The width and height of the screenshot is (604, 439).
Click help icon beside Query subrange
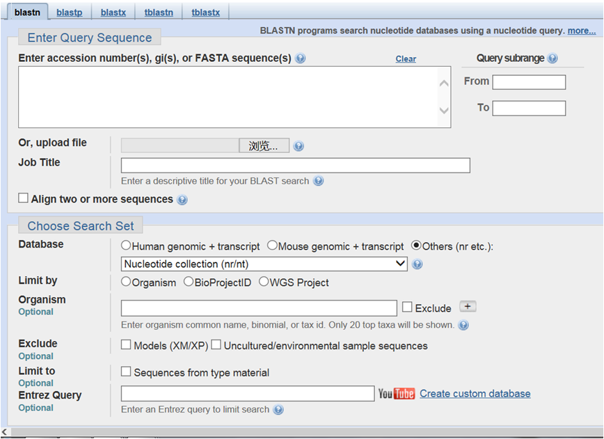[553, 58]
